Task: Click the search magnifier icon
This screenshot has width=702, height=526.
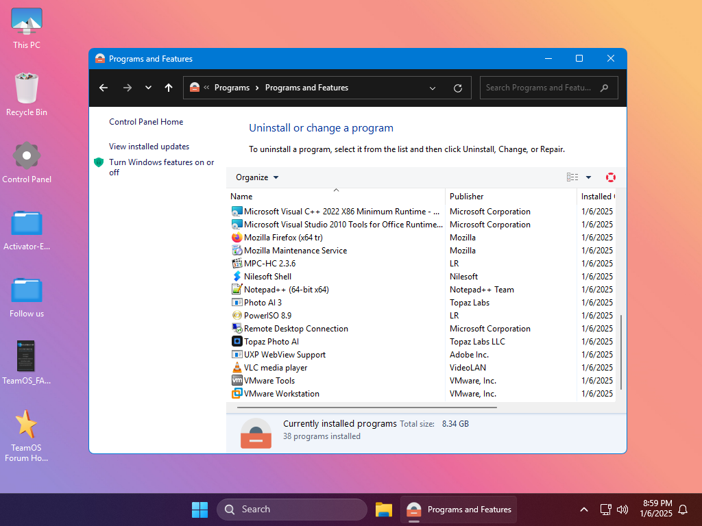Action: pos(605,88)
